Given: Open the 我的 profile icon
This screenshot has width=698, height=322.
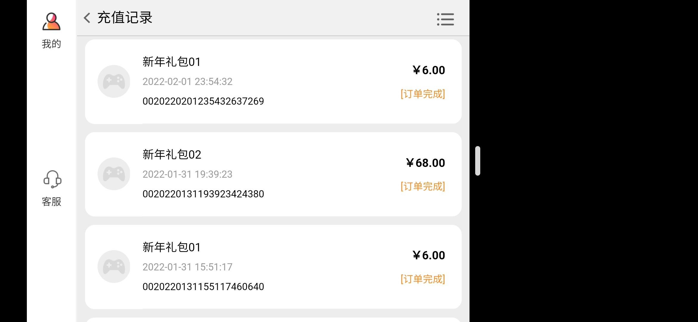Looking at the screenshot, I should (x=51, y=21).
